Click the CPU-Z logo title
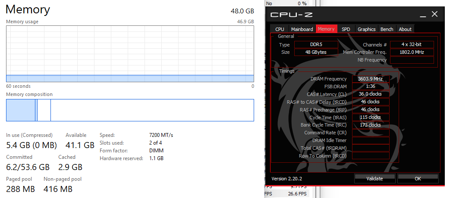The image size is (453, 198). coord(292,15)
